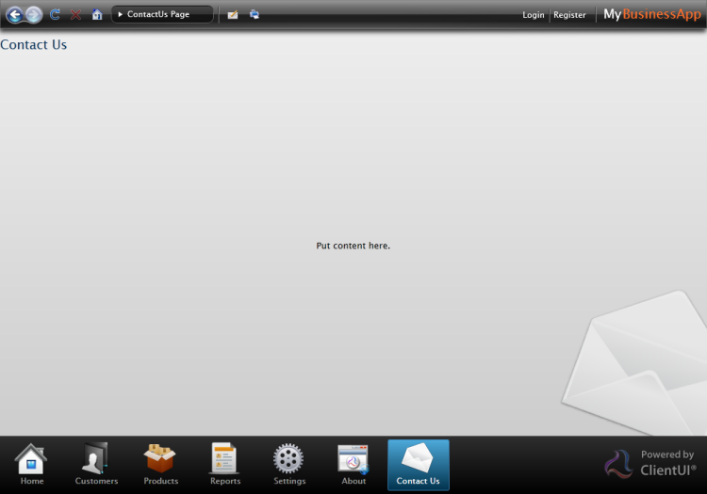
Task: Open the Settings gear section
Action: click(289, 464)
